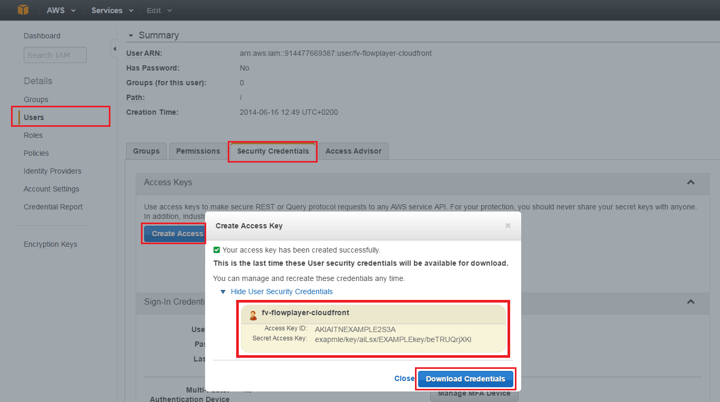
Task: Open the Edit dropdown in top bar
Action: click(x=159, y=11)
